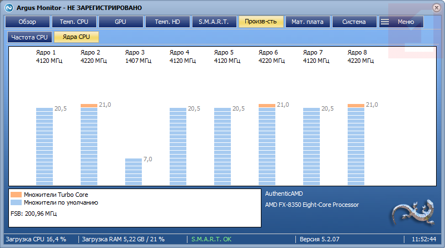Open the Обзор tab

click(27, 22)
